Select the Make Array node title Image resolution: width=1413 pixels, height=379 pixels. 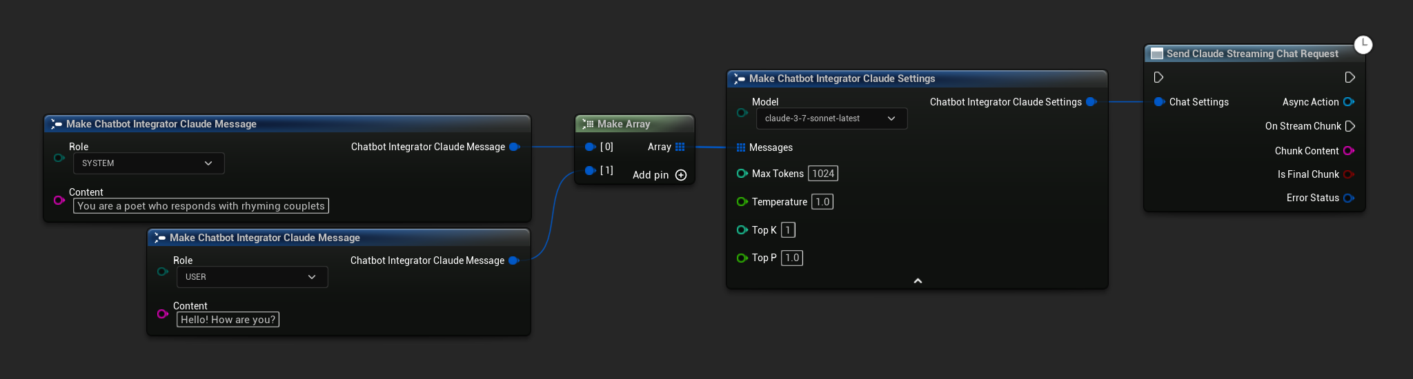coord(624,124)
